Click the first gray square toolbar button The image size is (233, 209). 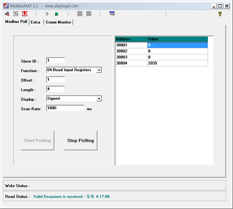coord(80,14)
